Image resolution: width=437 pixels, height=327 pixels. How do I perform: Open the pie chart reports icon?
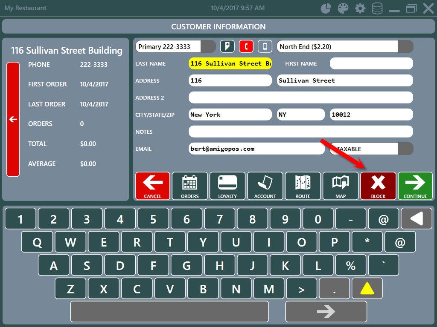coord(326,9)
